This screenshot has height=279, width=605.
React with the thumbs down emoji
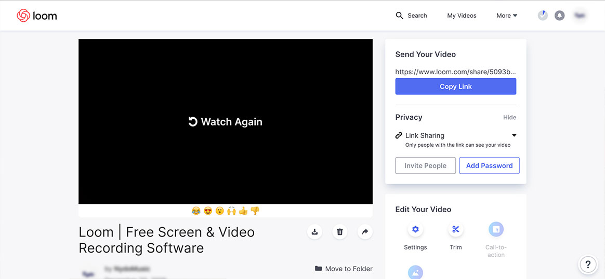pos(255,211)
